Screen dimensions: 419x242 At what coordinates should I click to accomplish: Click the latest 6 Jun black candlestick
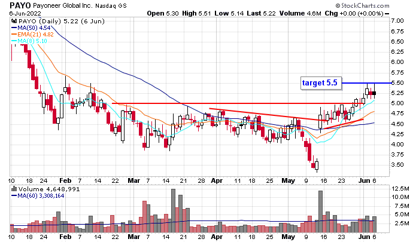click(x=374, y=92)
